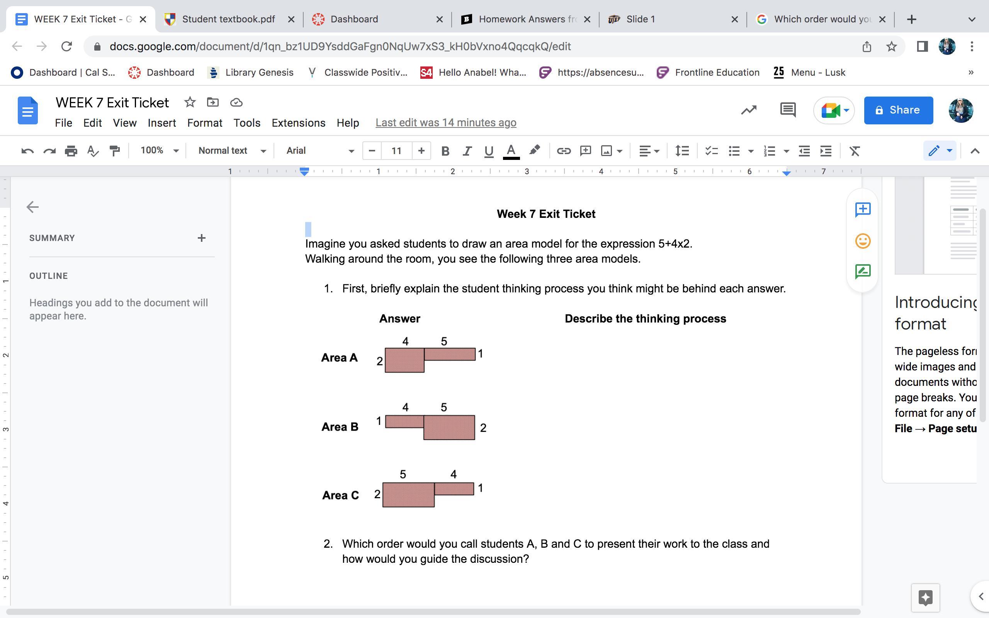Expand the zoom 100% dropdown
The image size is (989, 618).
click(159, 151)
